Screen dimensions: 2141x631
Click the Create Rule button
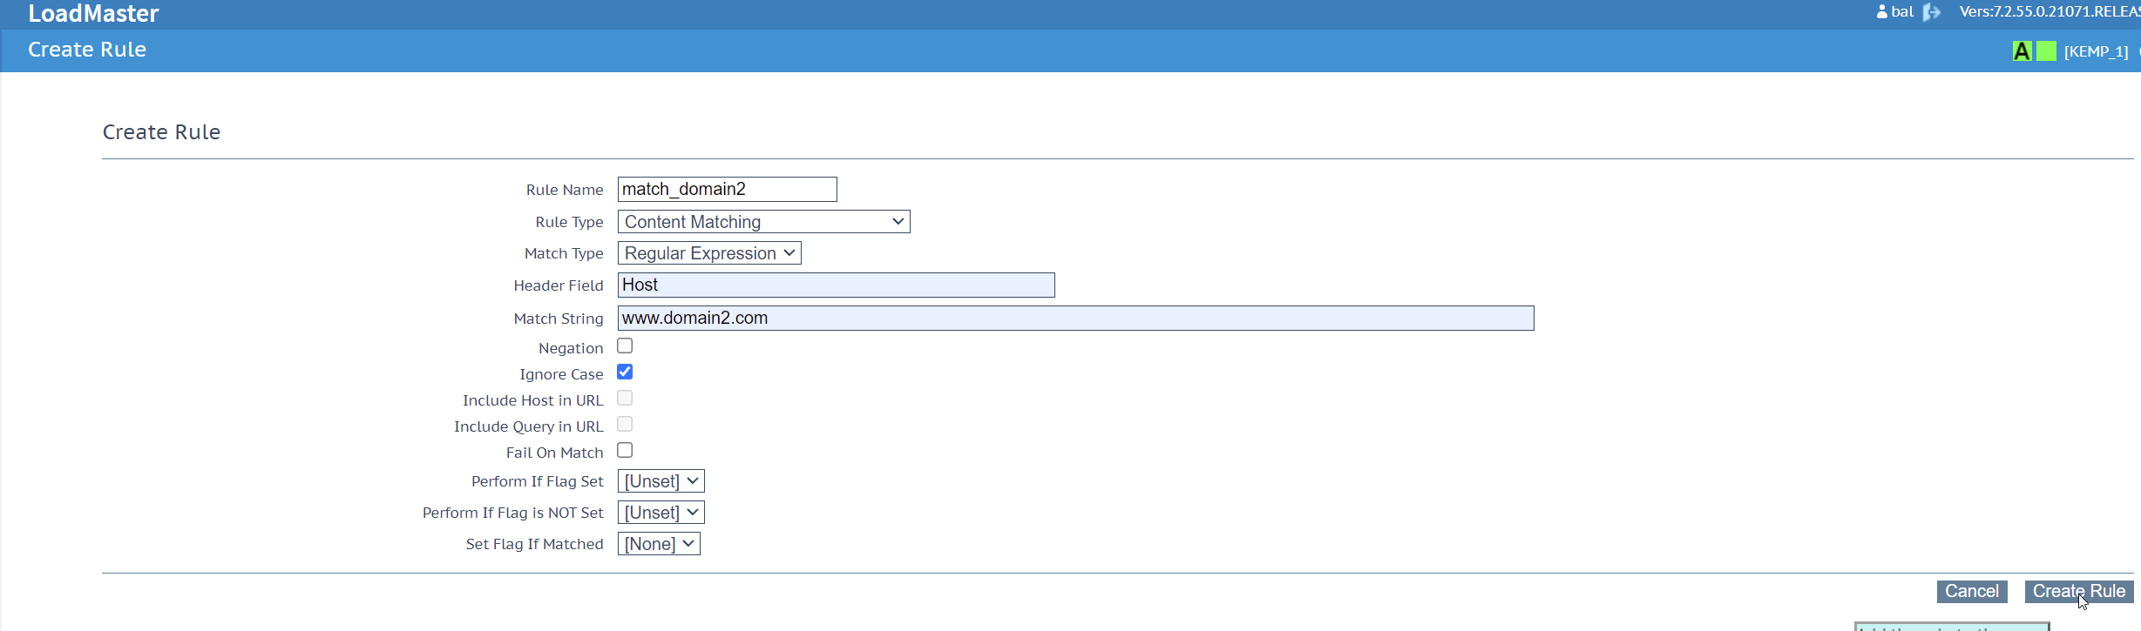(2079, 592)
